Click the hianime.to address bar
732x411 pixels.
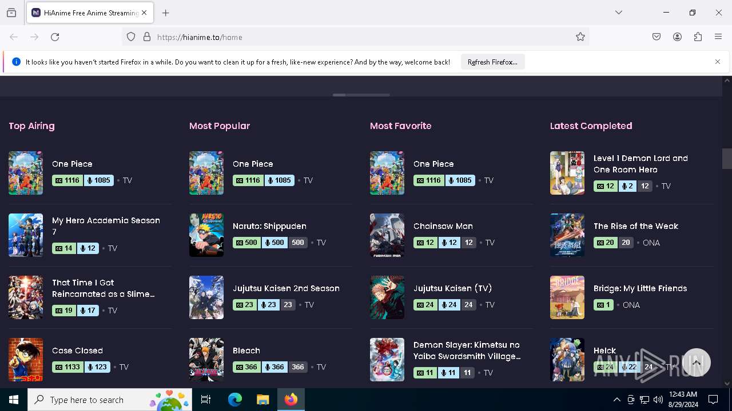click(355, 37)
